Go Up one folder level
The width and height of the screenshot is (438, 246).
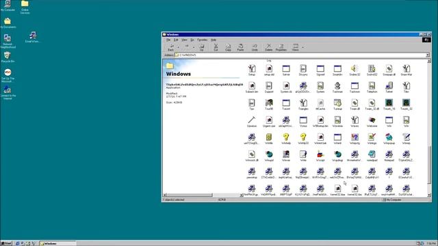pyautogui.click(x=202, y=47)
